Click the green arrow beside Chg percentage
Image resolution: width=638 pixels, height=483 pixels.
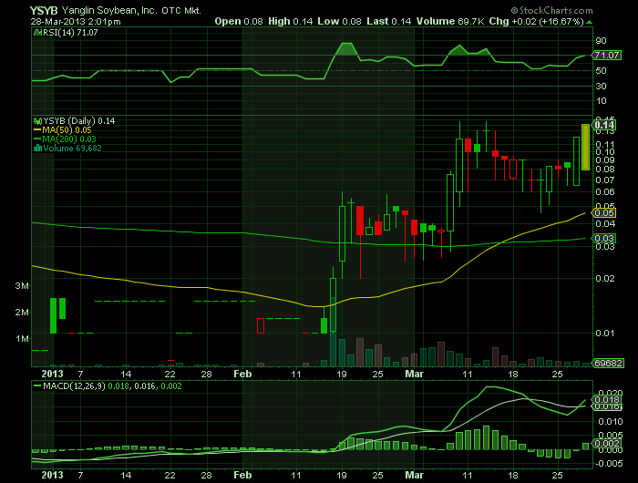click(x=589, y=21)
